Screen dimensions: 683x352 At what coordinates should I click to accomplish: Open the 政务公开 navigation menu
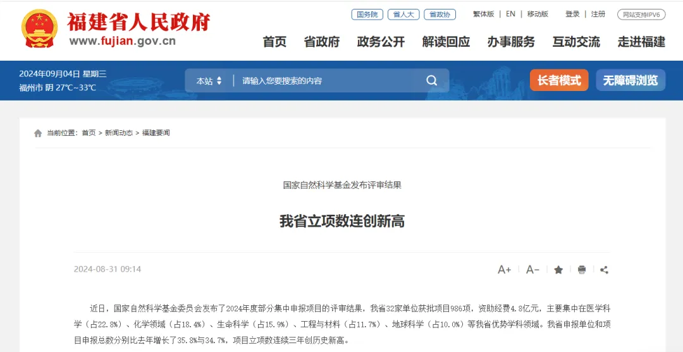pos(381,42)
